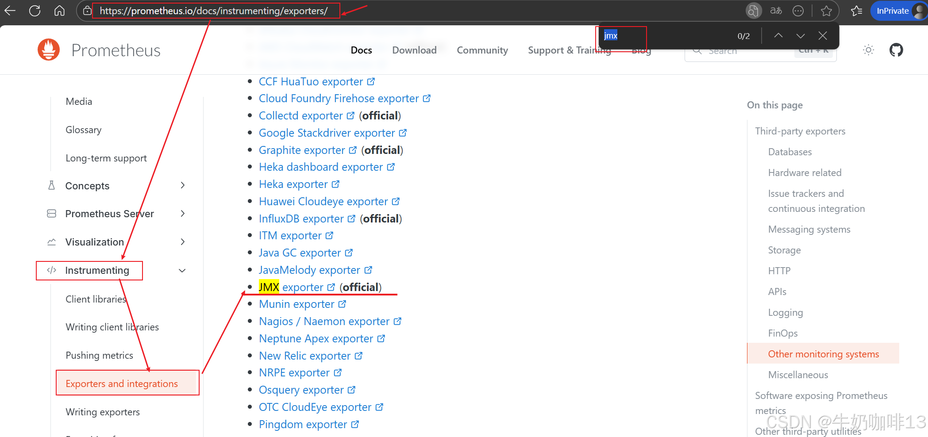Jump to Databases section
928x437 pixels.
(790, 152)
